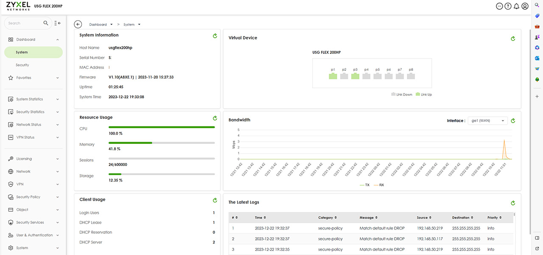
Task: Click port p2 on virtual device
Action: click(344, 76)
